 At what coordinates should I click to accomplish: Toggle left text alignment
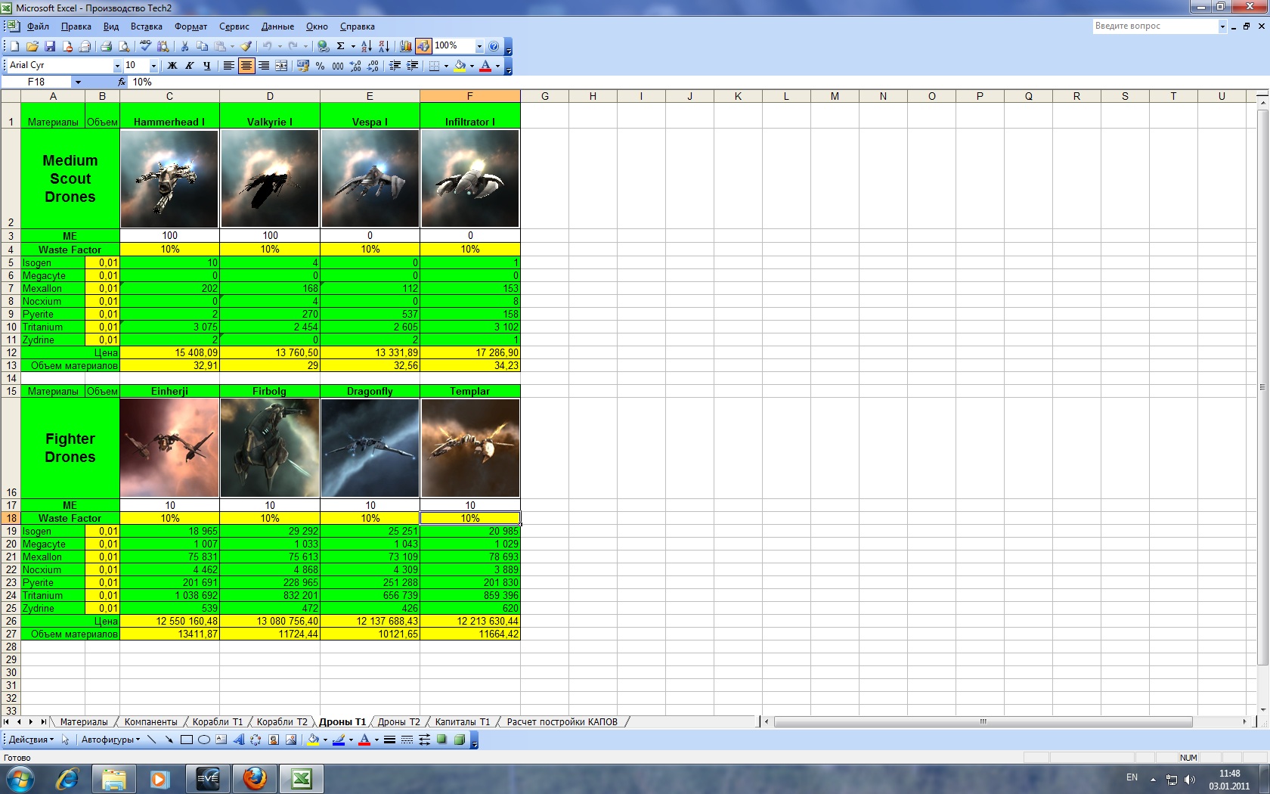[x=229, y=66]
